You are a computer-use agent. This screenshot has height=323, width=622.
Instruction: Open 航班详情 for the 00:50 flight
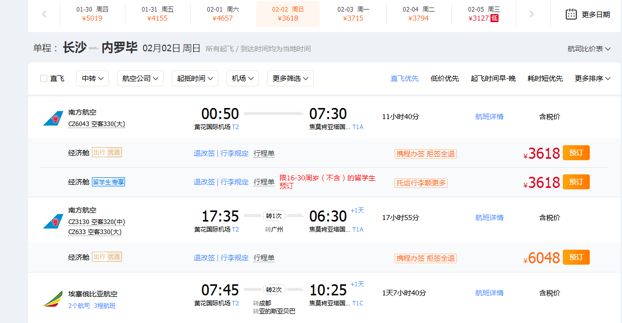coord(489,117)
